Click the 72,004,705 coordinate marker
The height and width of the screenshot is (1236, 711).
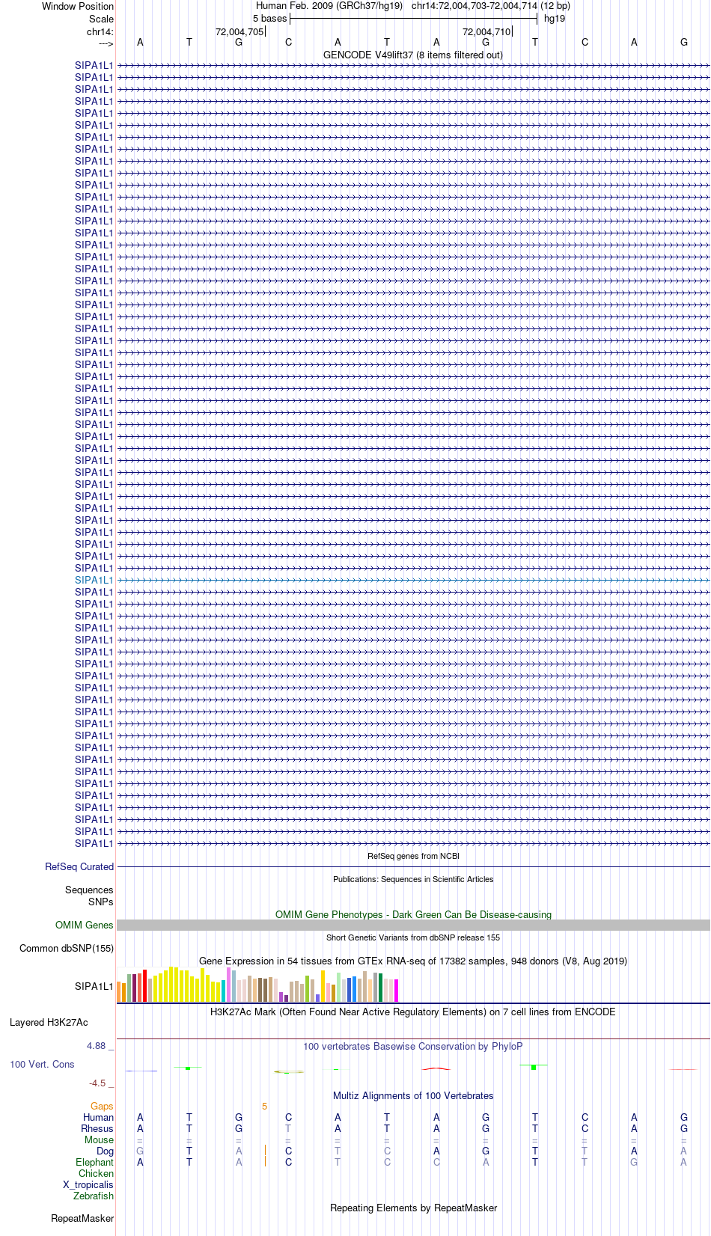[x=239, y=32]
